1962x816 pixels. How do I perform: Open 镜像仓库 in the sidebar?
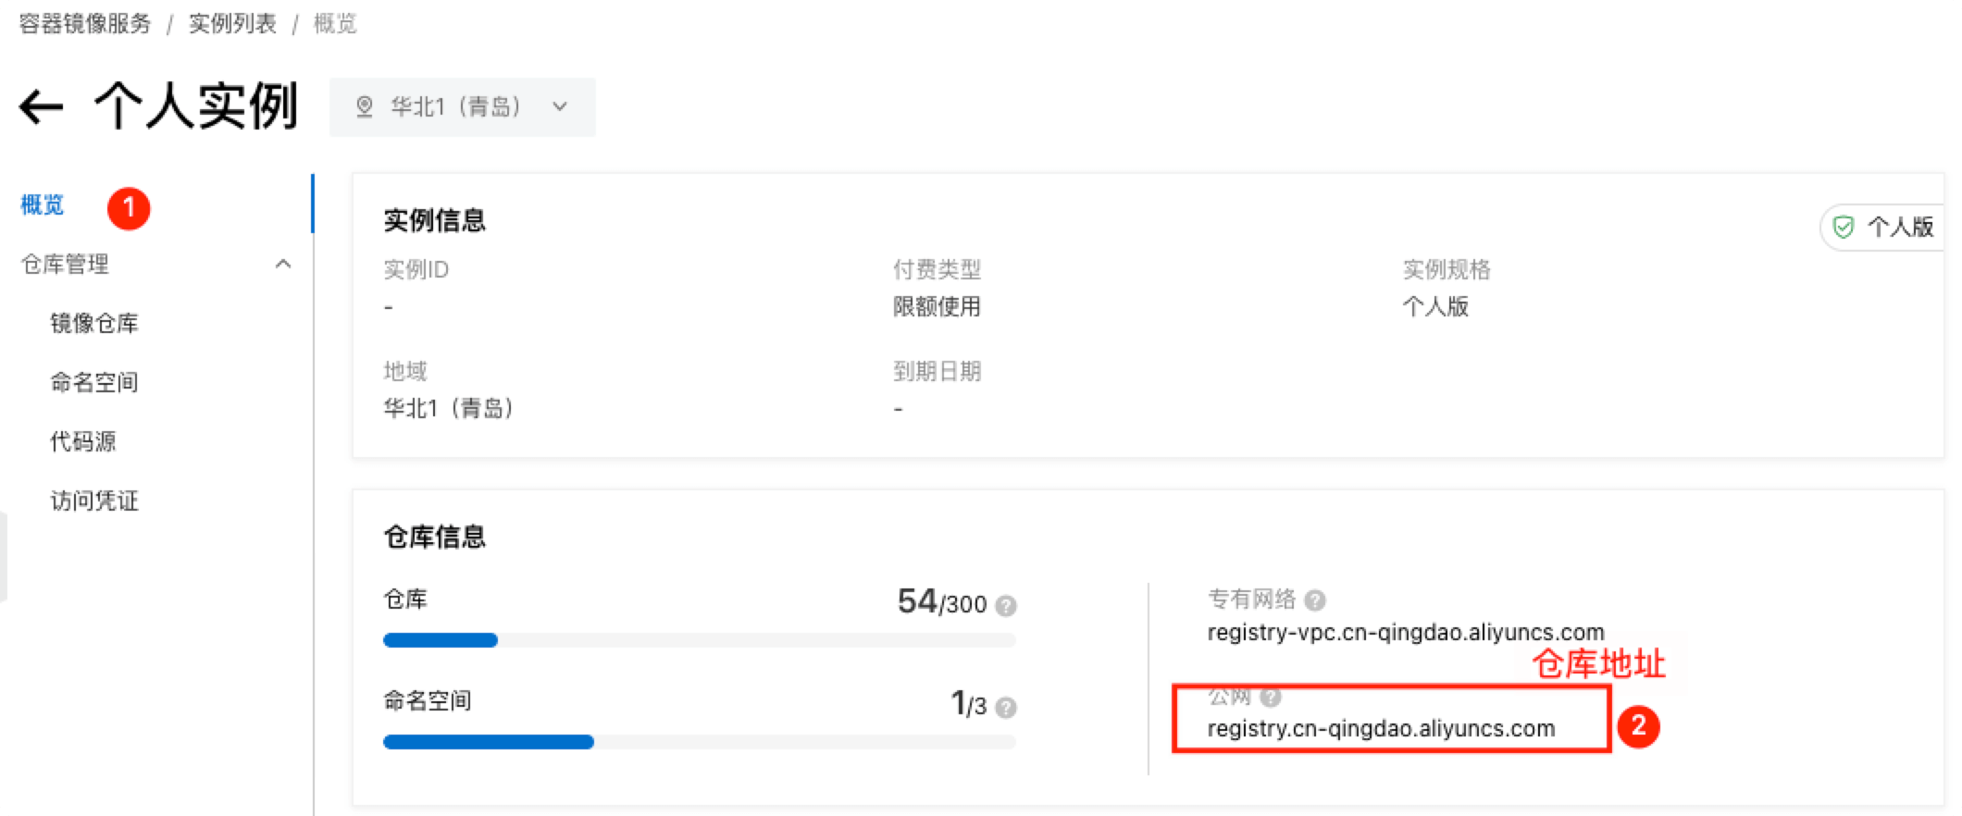[x=94, y=323]
